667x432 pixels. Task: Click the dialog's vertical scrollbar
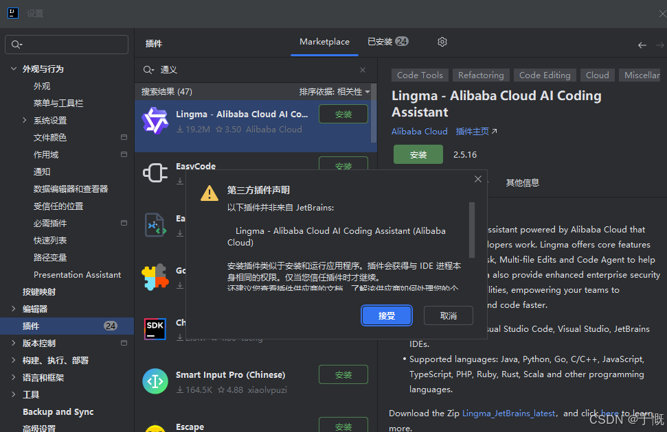pos(472,230)
